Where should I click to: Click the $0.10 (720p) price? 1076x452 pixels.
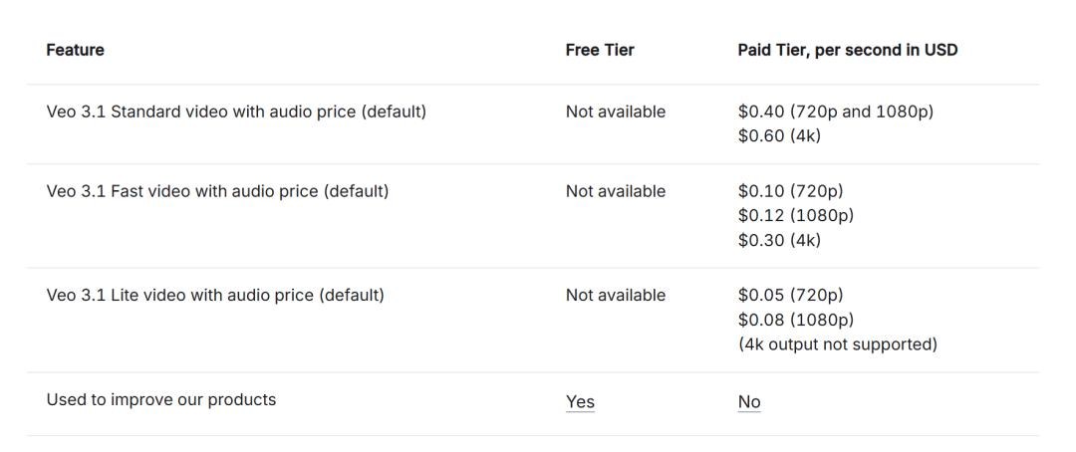coord(790,191)
